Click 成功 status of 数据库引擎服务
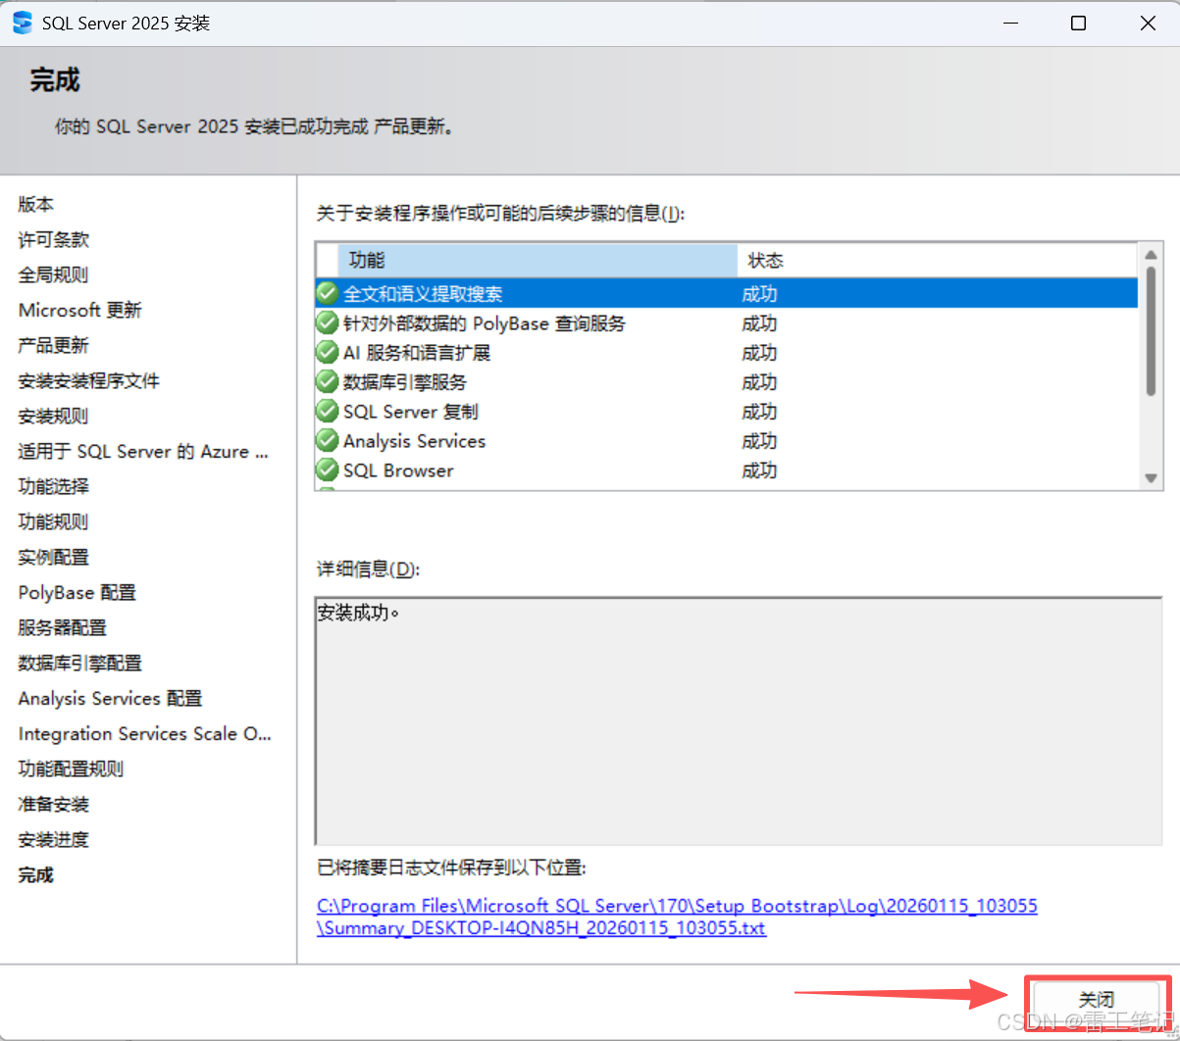The height and width of the screenshot is (1041, 1180). point(759,381)
